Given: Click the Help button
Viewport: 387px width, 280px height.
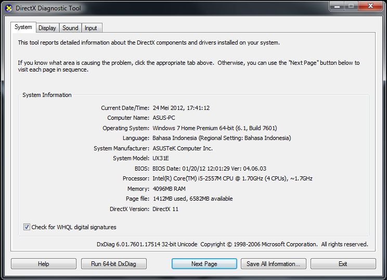Looking at the screenshot, I should [44, 264].
